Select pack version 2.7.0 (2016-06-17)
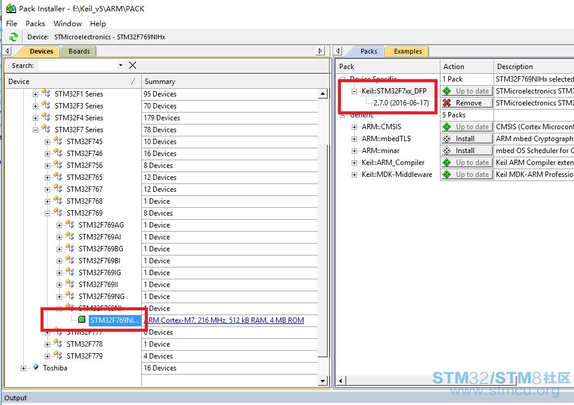This screenshot has height=405, width=574. (401, 103)
